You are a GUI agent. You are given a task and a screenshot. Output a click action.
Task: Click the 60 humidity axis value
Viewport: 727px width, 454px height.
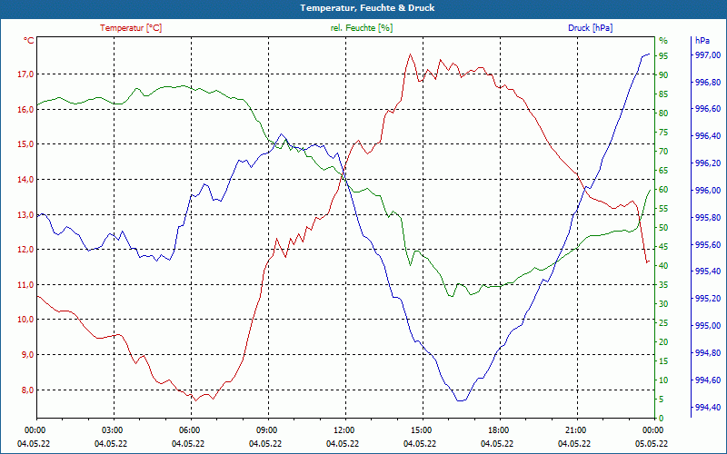pyautogui.click(x=663, y=190)
